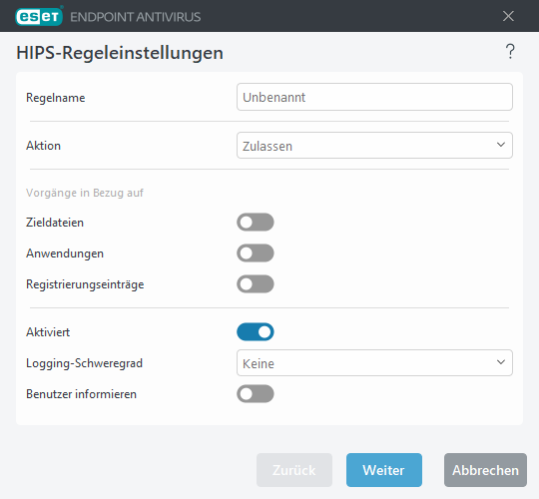Click the Zurück button
Viewport: 539px width, 499px height.
294,470
